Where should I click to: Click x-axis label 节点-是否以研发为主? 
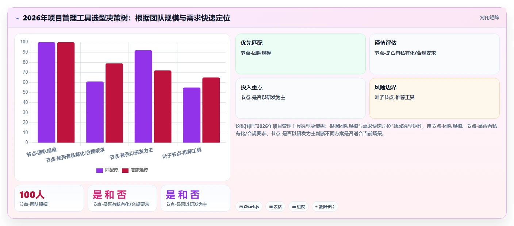(x=131, y=153)
